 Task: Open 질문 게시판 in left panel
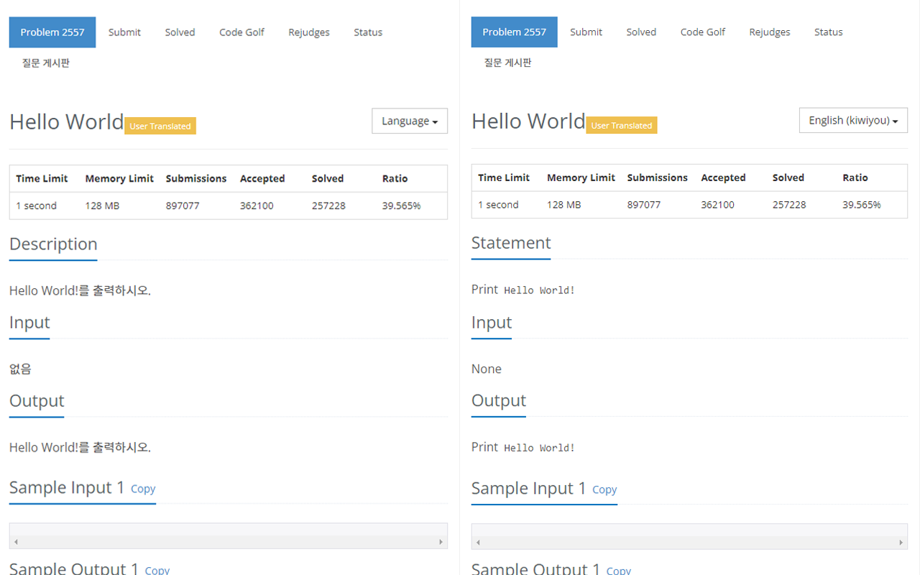(45, 63)
